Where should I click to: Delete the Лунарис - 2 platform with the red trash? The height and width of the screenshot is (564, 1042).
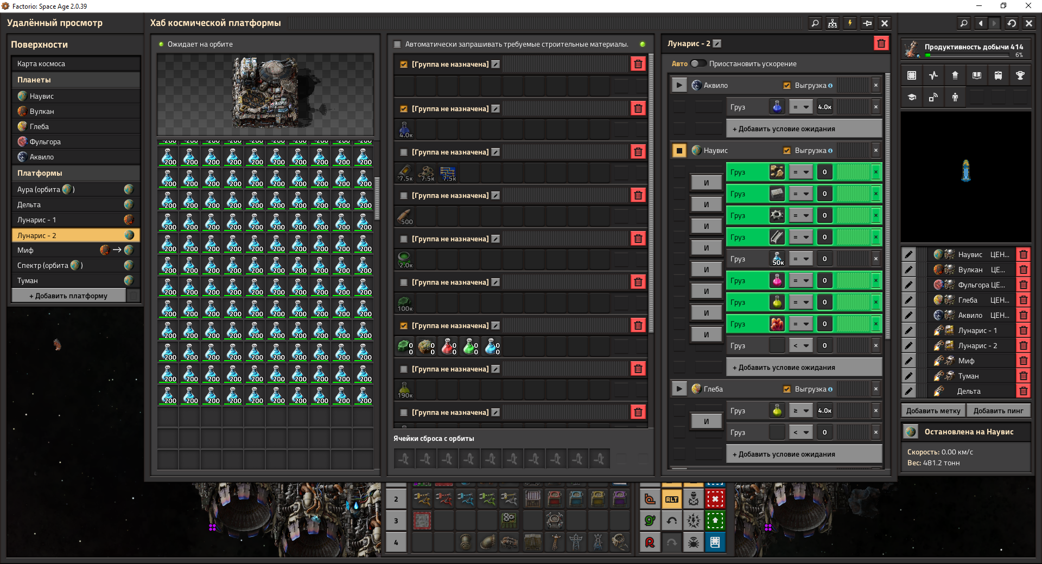[881, 43]
